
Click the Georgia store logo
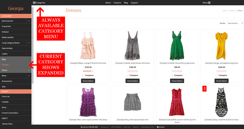[x=16, y=9]
